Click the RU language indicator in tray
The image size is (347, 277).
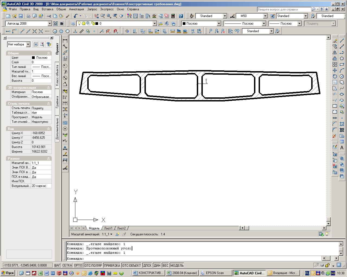pyautogui.click(x=307, y=273)
